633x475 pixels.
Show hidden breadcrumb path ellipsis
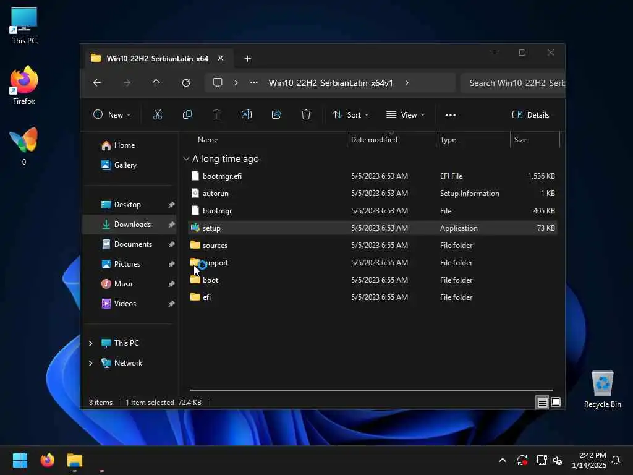[254, 82]
